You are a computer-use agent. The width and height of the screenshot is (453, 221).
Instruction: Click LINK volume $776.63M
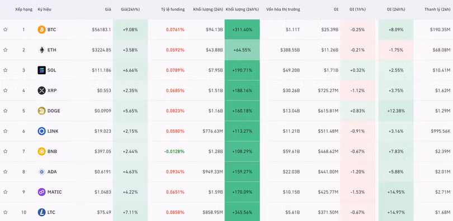coord(213,131)
